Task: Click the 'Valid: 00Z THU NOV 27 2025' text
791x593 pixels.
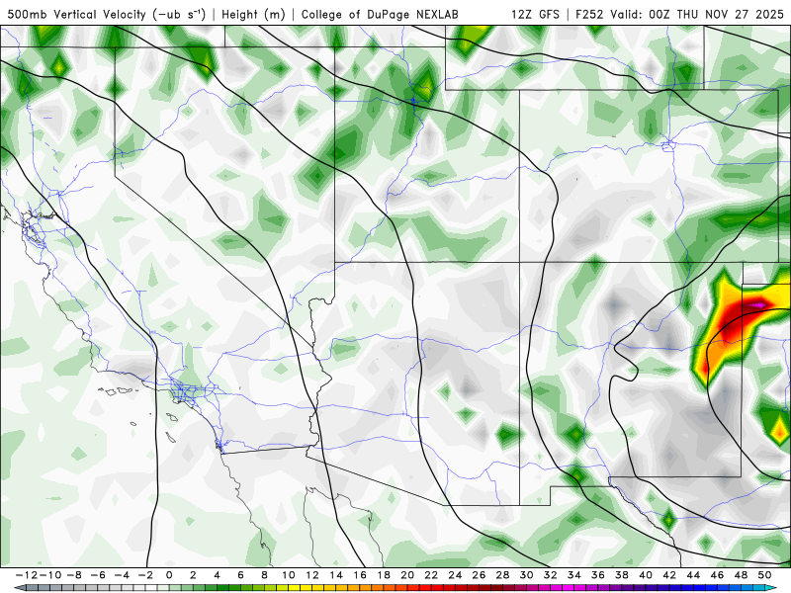Action: (x=697, y=14)
